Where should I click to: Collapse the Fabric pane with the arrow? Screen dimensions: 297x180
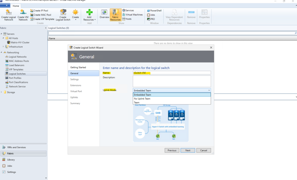46,28
